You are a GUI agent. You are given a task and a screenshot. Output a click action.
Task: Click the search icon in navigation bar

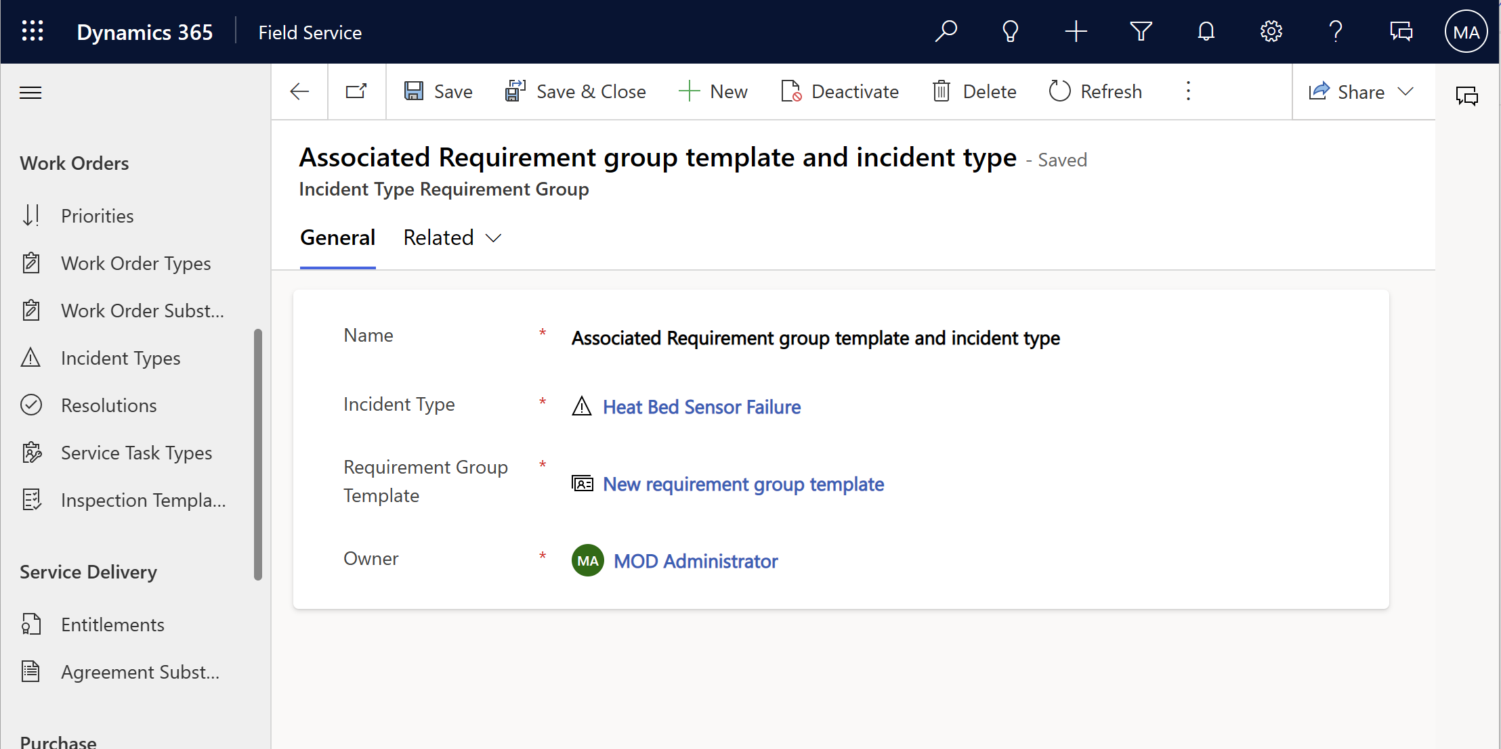point(946,32)
